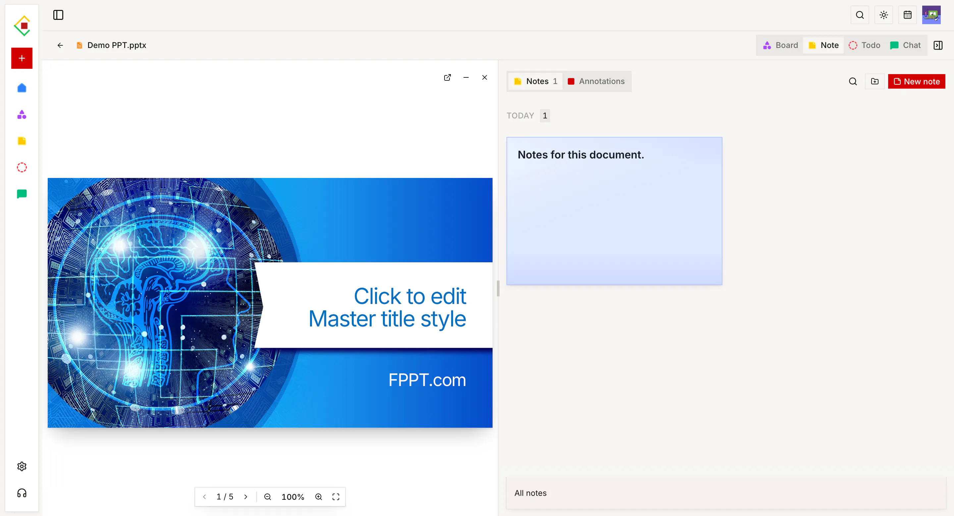
Task: Switch to the Todo tab
Action: 864,45
